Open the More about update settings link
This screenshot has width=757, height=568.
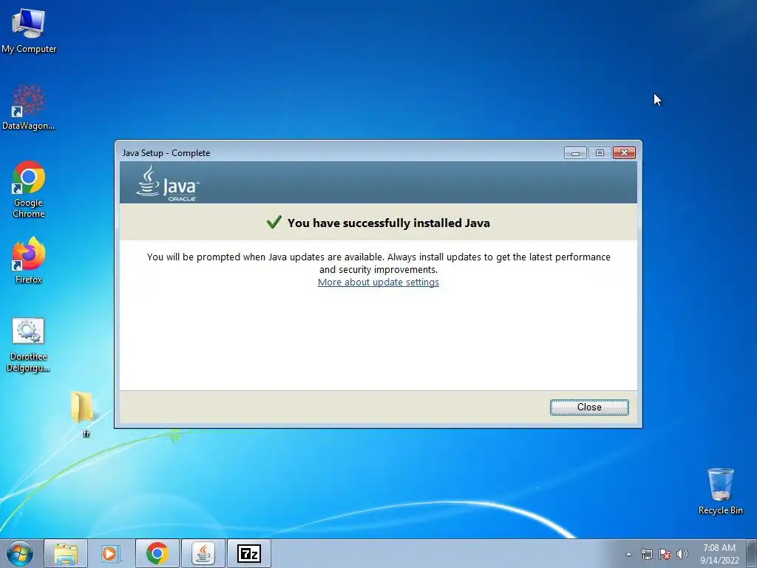378,282
